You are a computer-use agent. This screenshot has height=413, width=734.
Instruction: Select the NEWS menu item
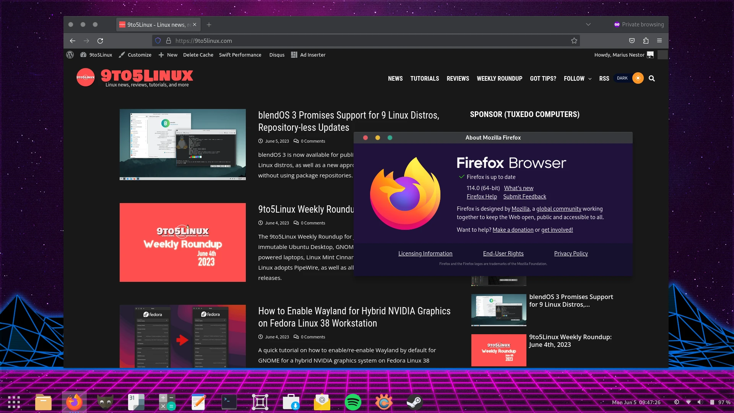[395, 78]
